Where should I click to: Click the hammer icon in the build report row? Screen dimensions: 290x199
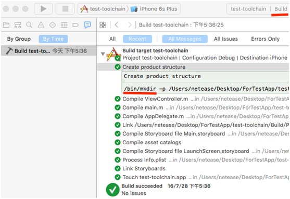click(x=9, y=51)
